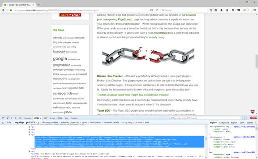Switch to Layout side panel tab
Viewport: 258px width, 159px height.
click(234, 123)
